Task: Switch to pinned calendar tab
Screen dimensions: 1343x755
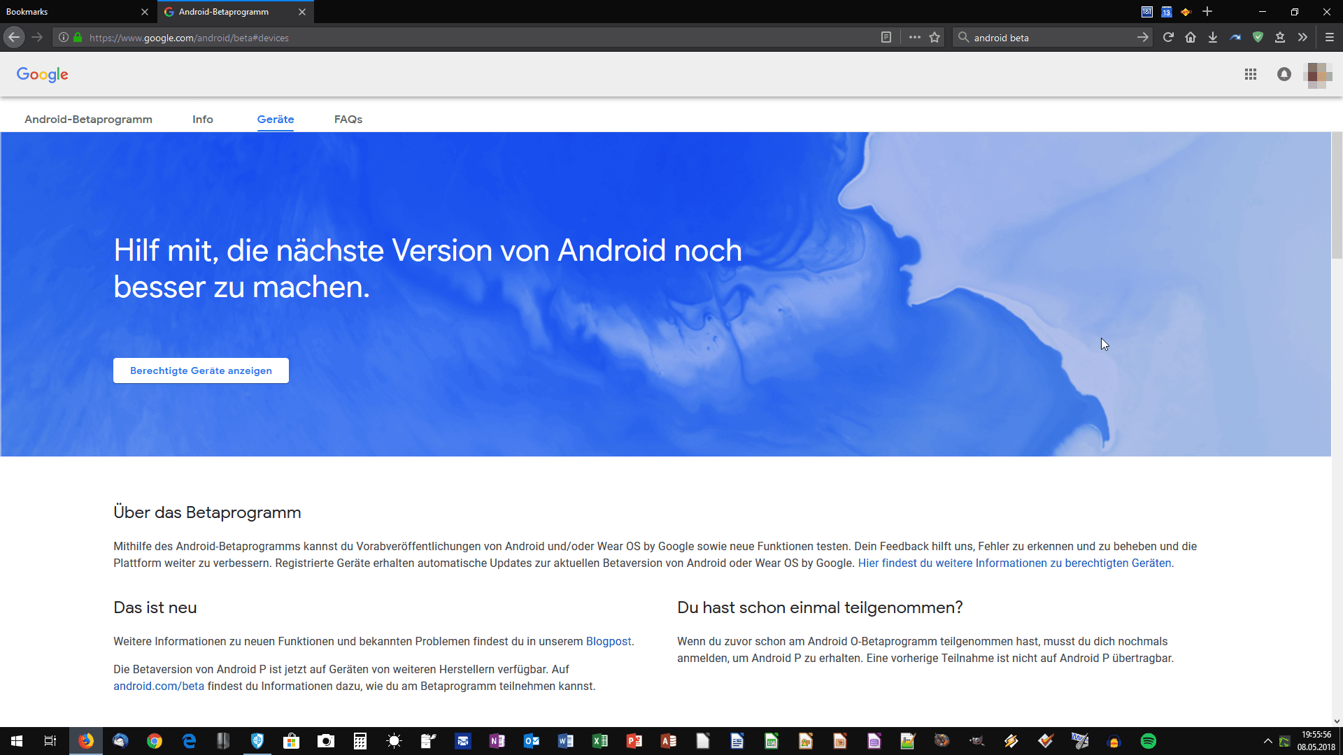Action: coord(1167,12)
